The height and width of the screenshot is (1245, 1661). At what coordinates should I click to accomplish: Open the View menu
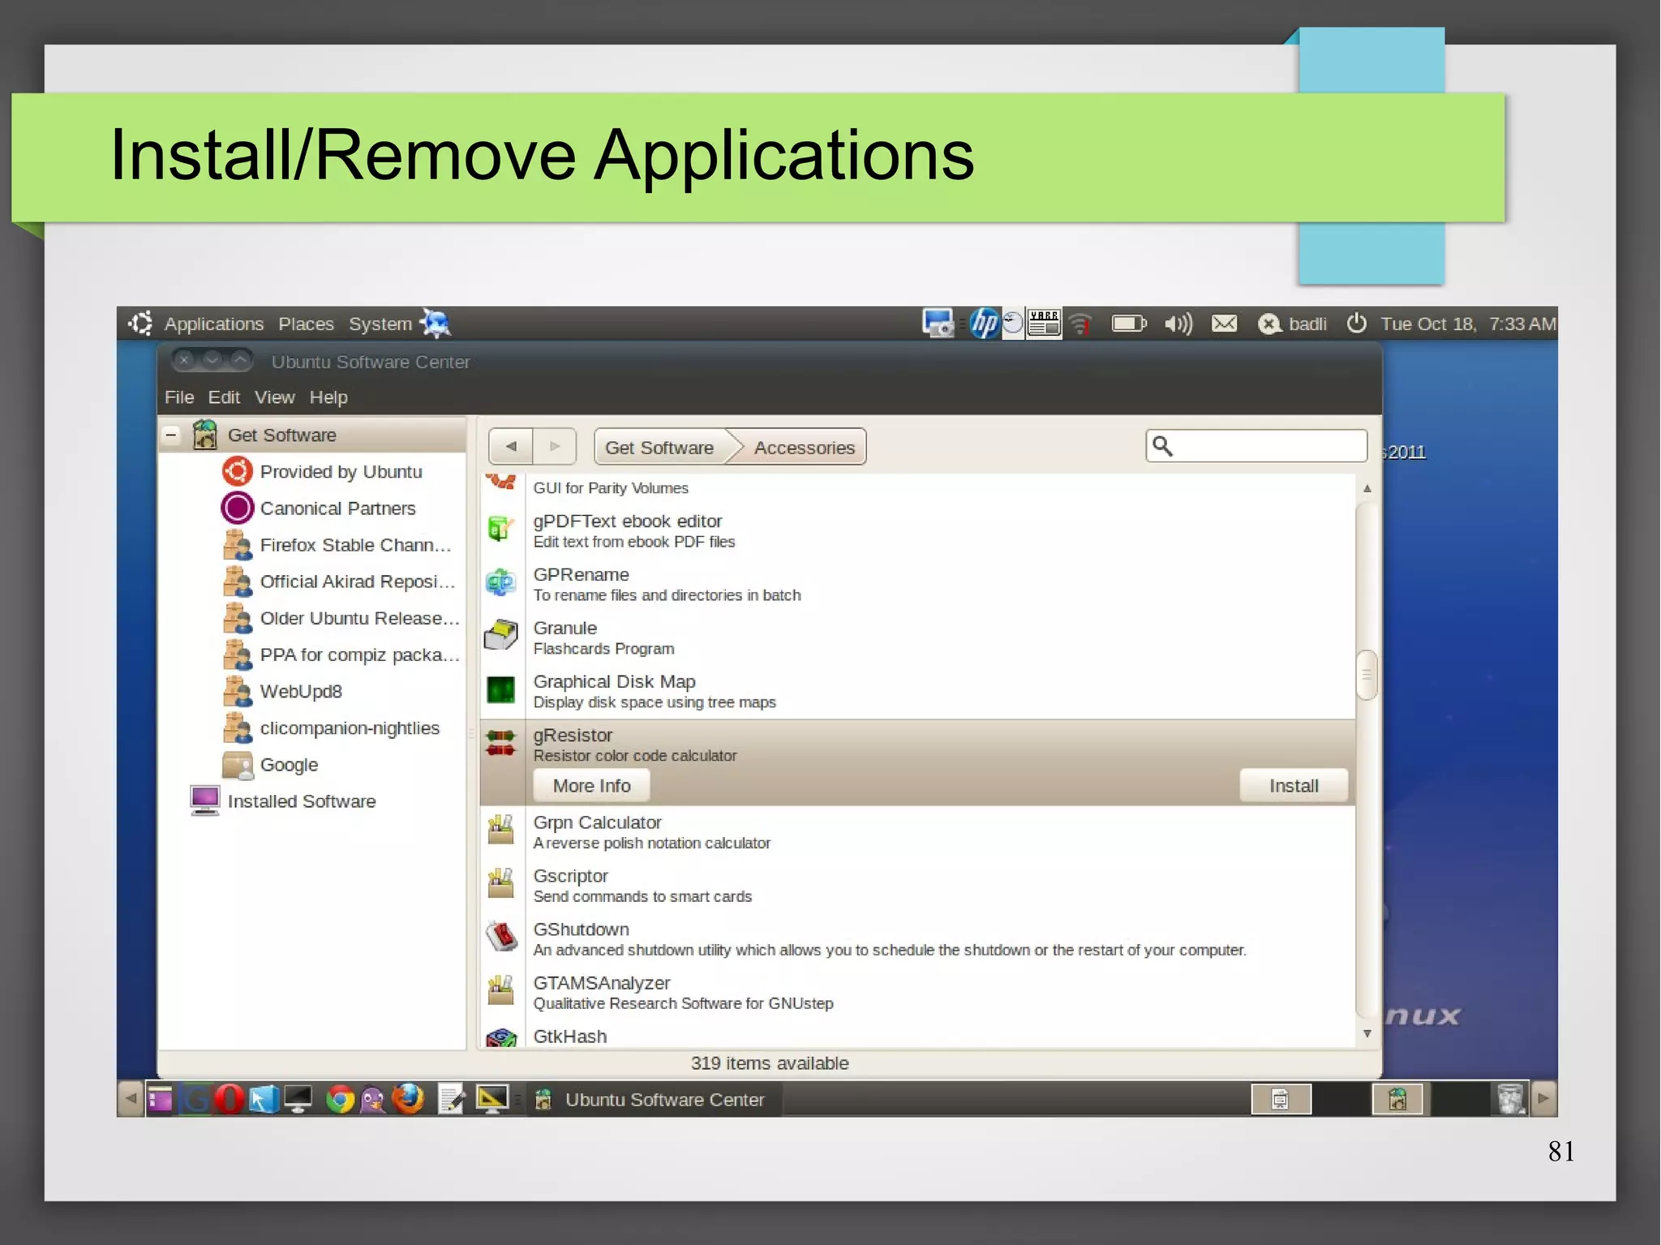274,397
